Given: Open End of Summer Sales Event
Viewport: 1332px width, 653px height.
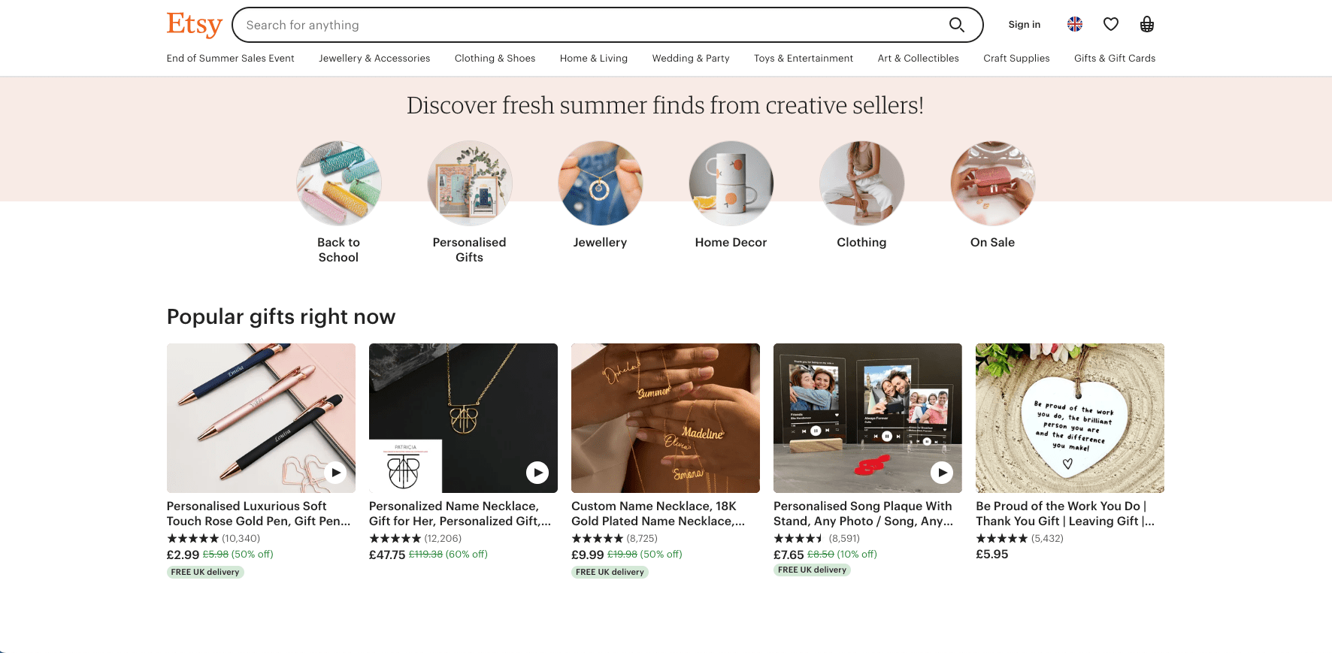Looking at the screenshot, I should [x=230, y=58].
